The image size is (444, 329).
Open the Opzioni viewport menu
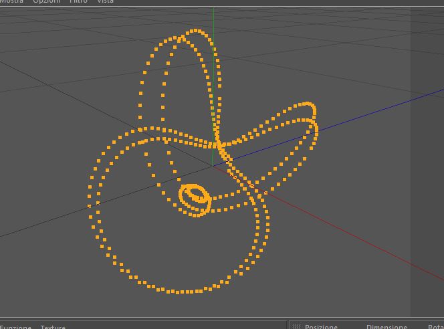(46, 1)
